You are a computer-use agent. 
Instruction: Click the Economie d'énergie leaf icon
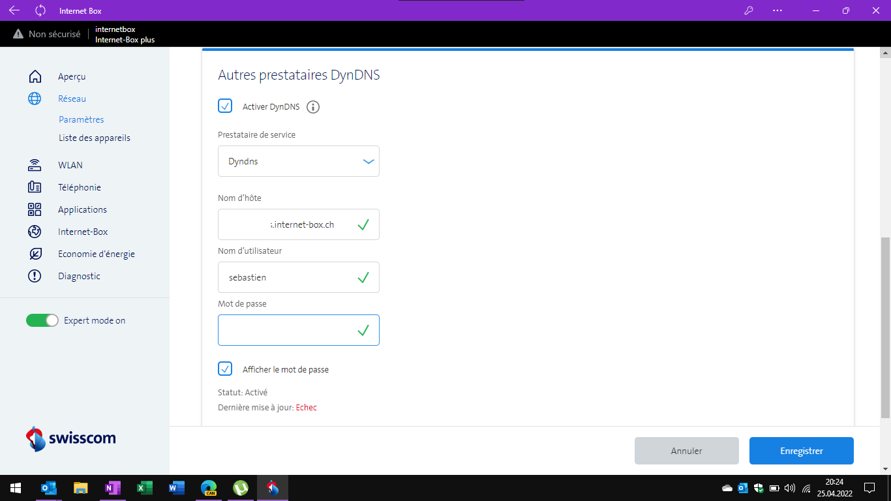pyautogui.click(x=35, y=254)
